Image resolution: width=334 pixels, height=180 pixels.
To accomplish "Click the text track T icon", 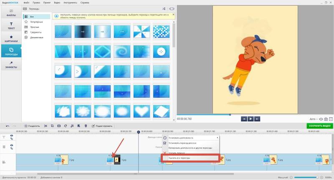I will [x=4, y=137].
